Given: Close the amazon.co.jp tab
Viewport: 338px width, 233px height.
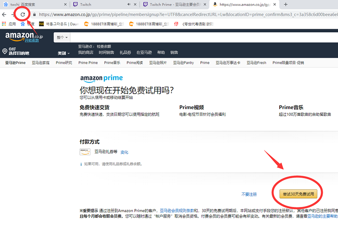Looking at the screenshot, I should (x=275, y=4).
